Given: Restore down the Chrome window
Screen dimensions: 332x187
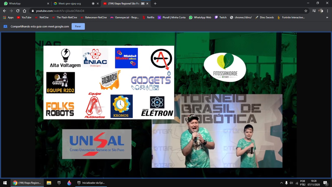Looking at the screenshot, I should tap(318, 3).
